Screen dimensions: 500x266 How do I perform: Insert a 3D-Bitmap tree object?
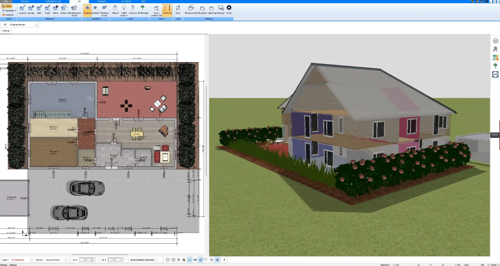click(x=142, y=9)
